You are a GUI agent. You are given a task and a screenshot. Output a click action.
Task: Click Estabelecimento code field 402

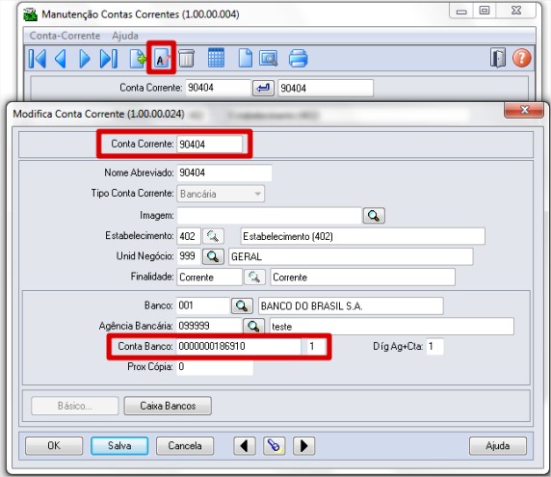[x=189, y=236]
